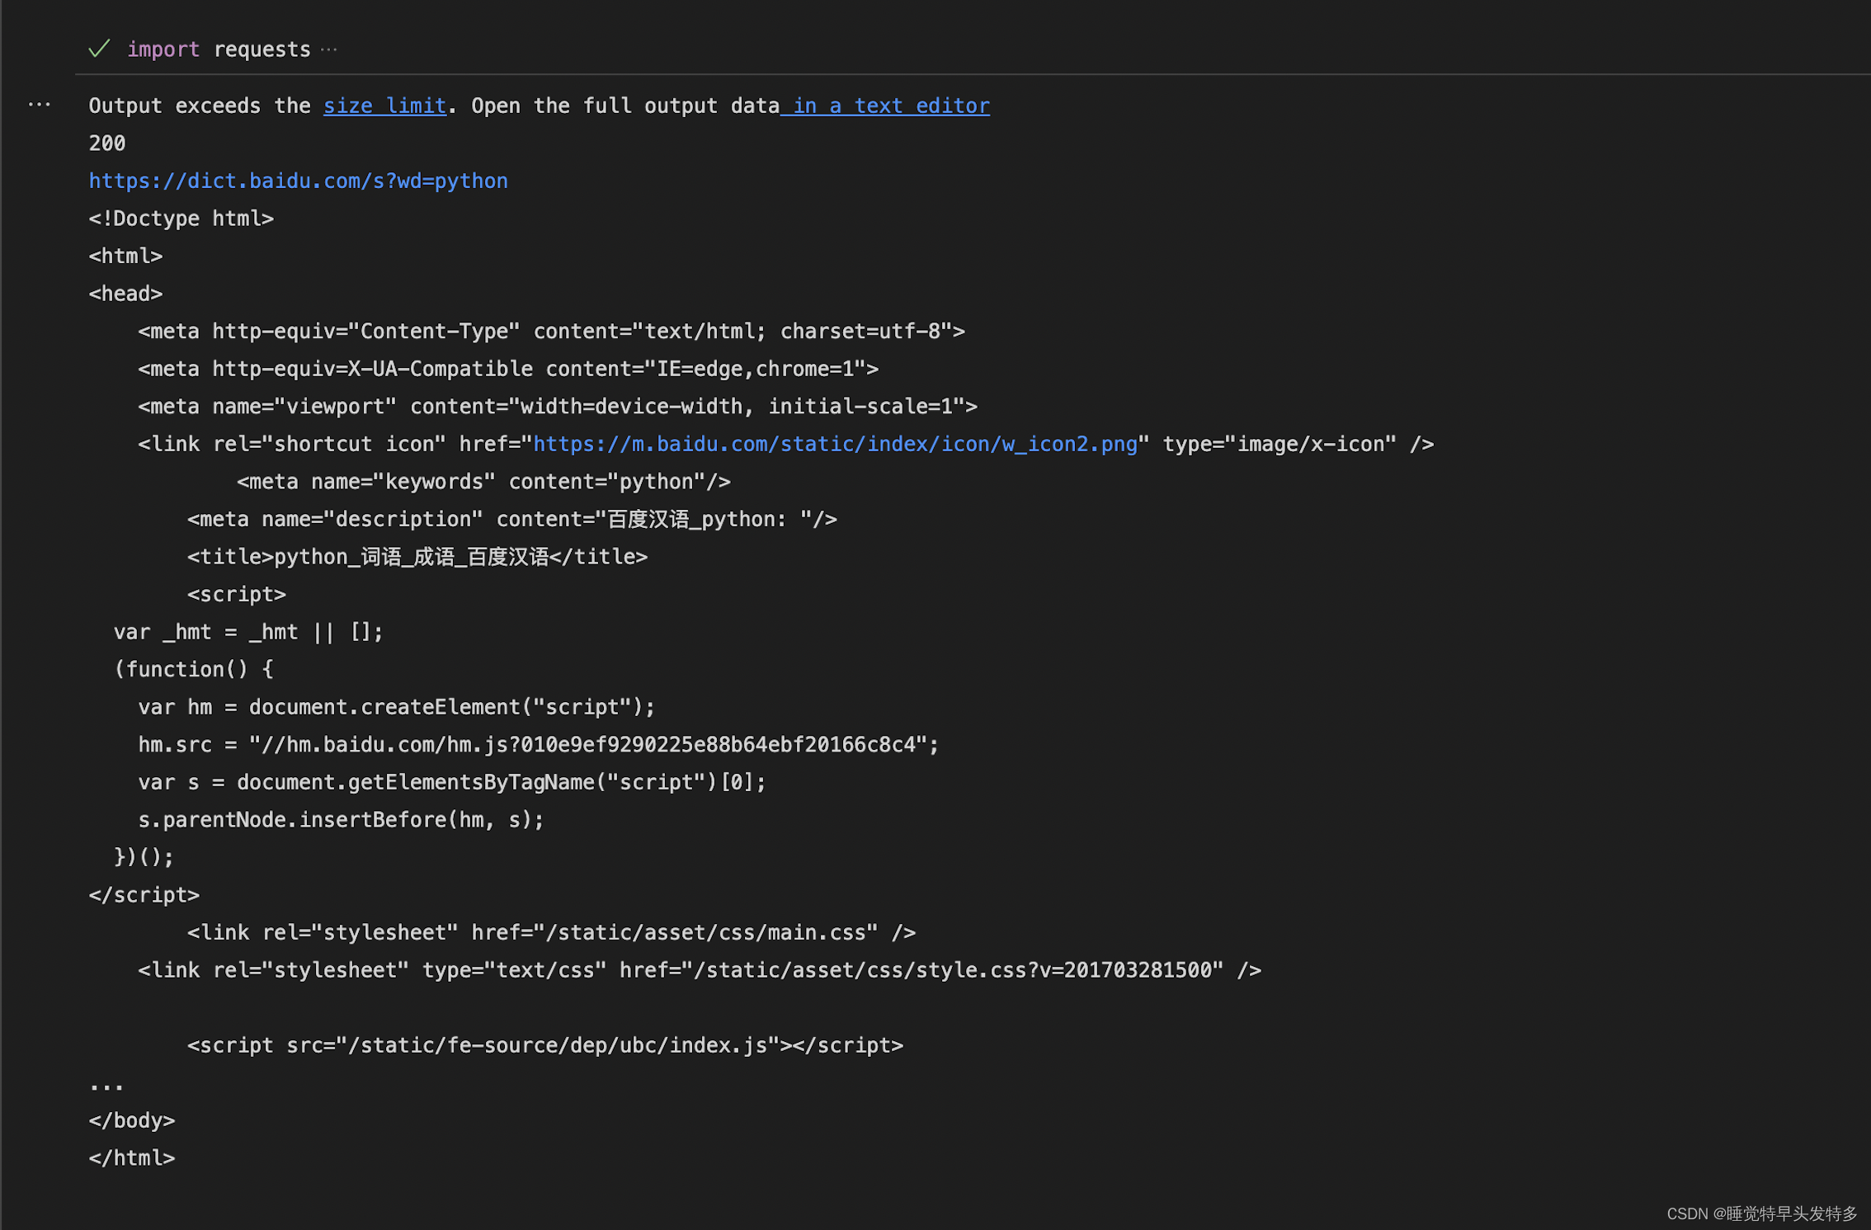The image size is (1871, 1230).
Task: Click the truncated output ellipsis line
Action: (x=106, y=1086)
